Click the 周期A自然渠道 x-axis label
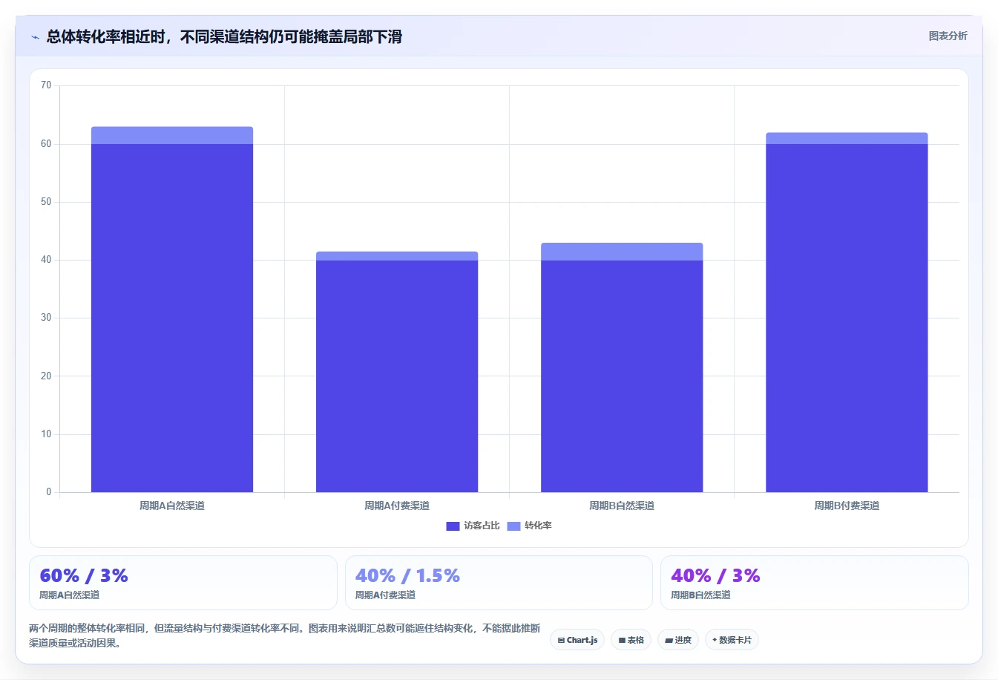Viewport: 998px width, 680px height. 172,506
